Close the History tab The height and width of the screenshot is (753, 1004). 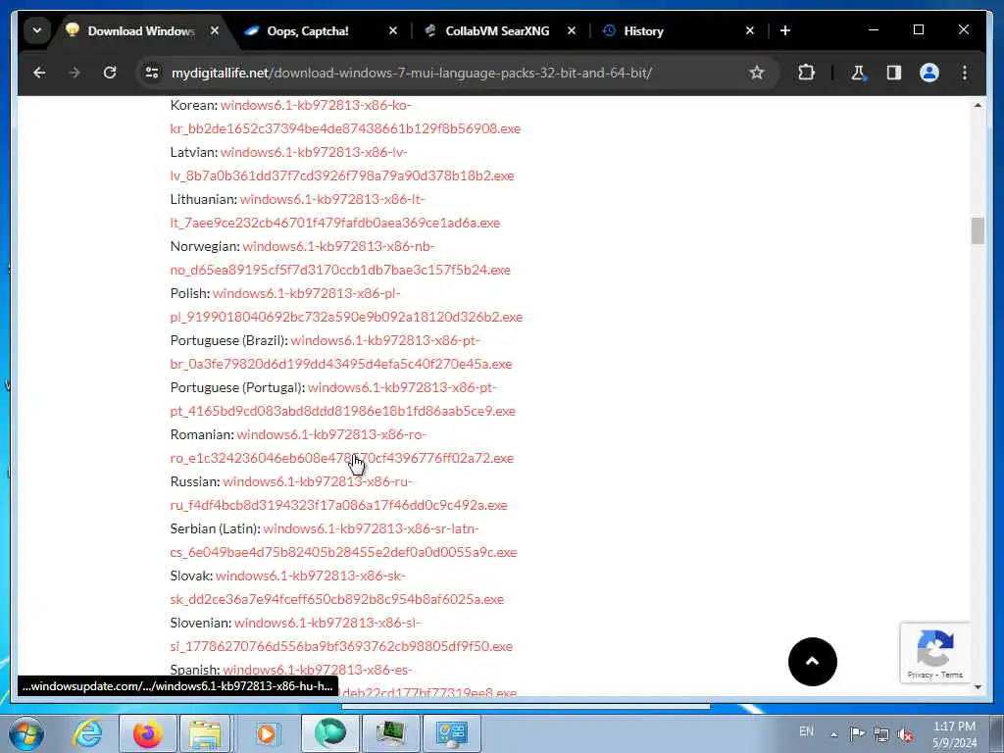point(750,30)
